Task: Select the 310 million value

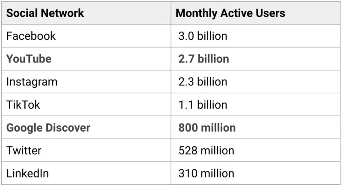Action: click(x=206, y=173)
